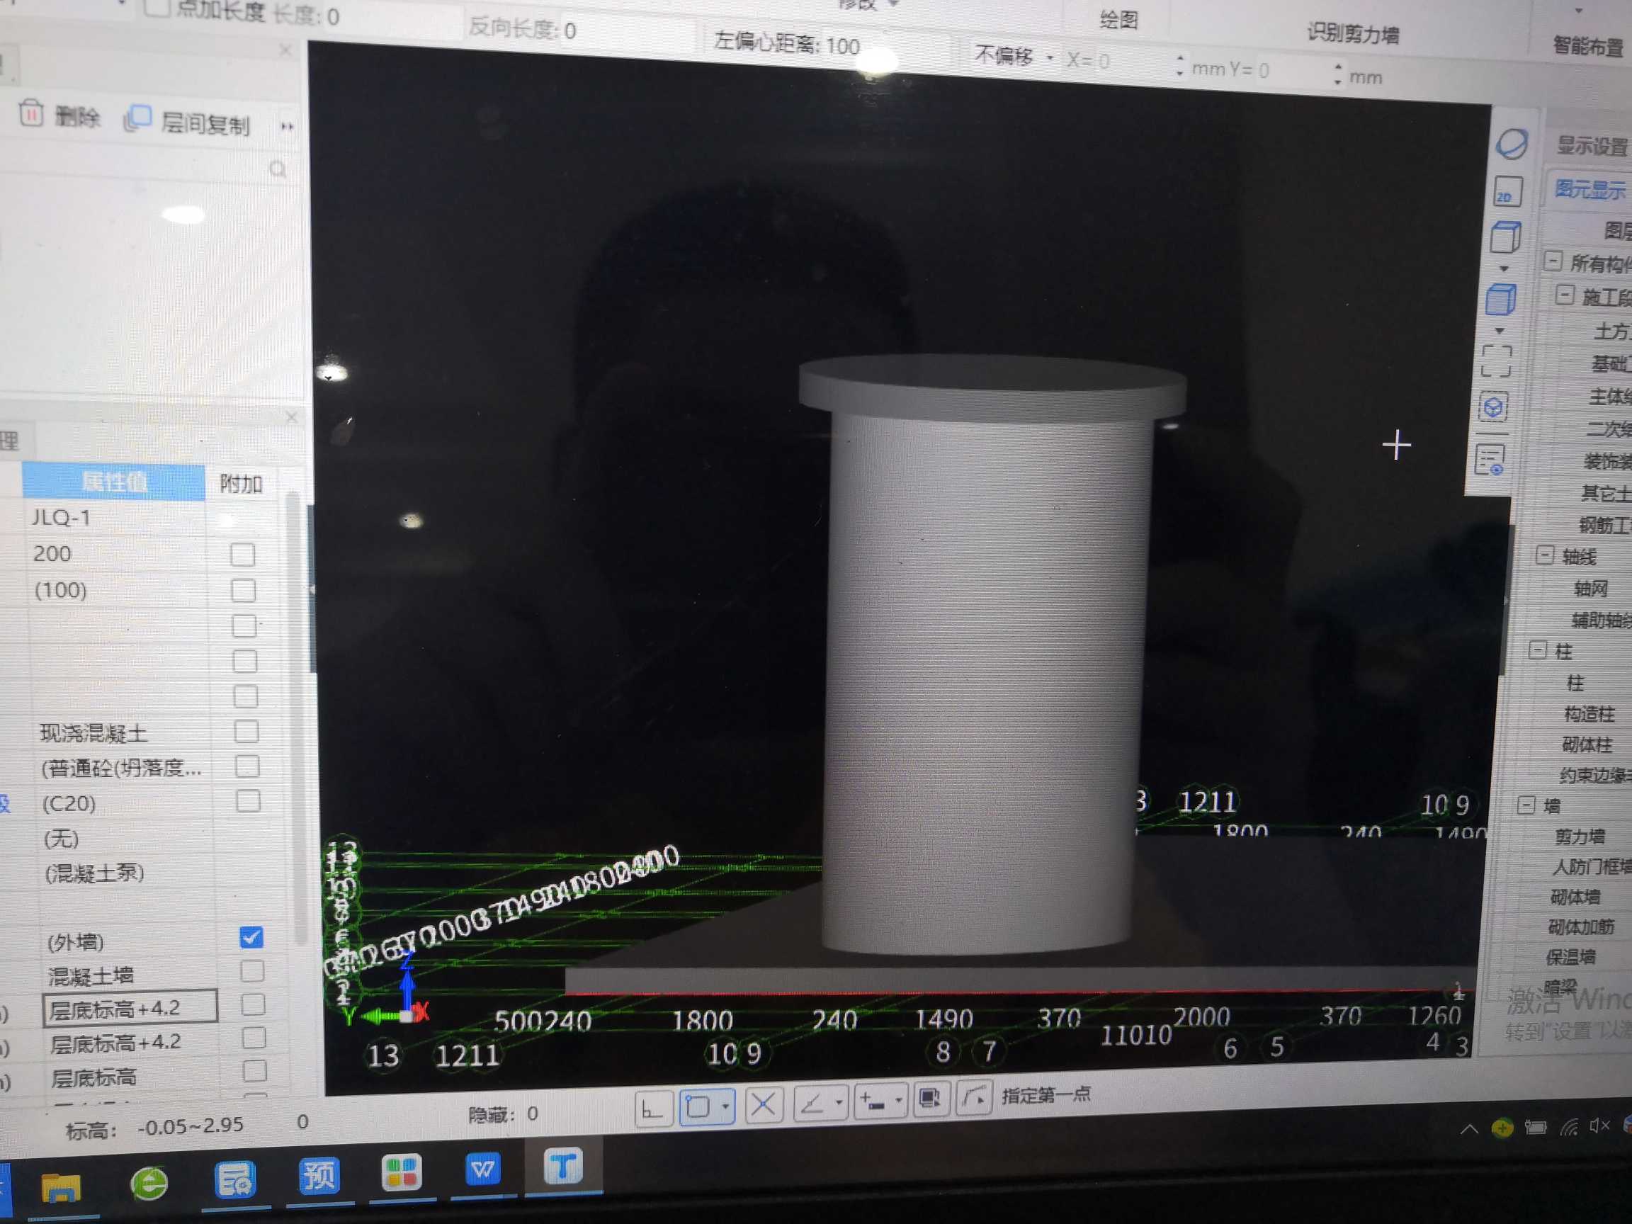This screenshot has height=1224, width=1632.
Task: Open the colorful four-square taskbar icon
Action: 402,1171
